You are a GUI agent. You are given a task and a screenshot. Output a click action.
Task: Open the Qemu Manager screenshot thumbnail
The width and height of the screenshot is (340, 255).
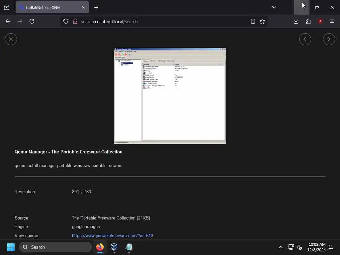click(x=170, y=96)
